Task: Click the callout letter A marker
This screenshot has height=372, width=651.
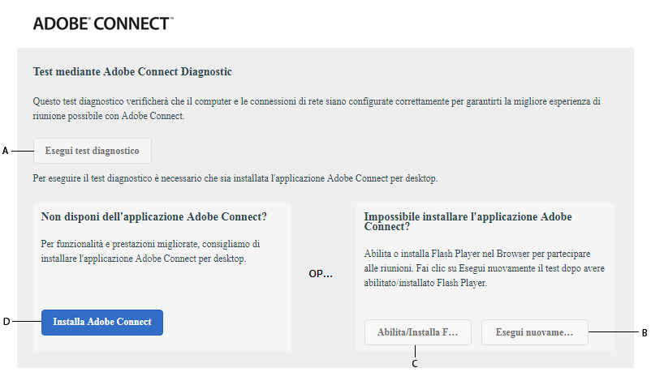Action: (6, 151)
